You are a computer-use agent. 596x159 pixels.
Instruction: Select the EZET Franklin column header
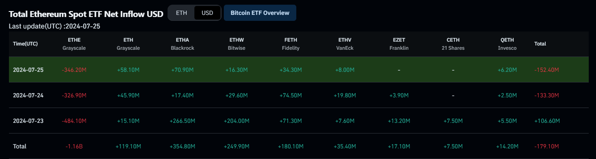399,44
